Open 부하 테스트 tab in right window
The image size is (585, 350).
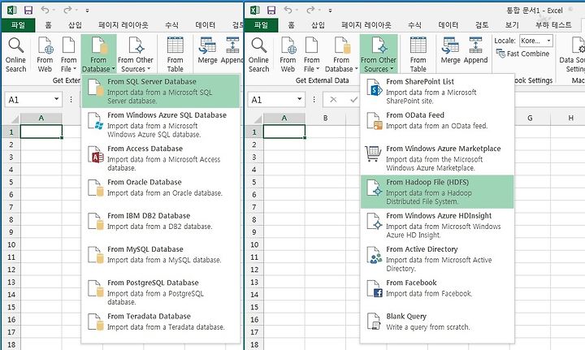[553, 25]
